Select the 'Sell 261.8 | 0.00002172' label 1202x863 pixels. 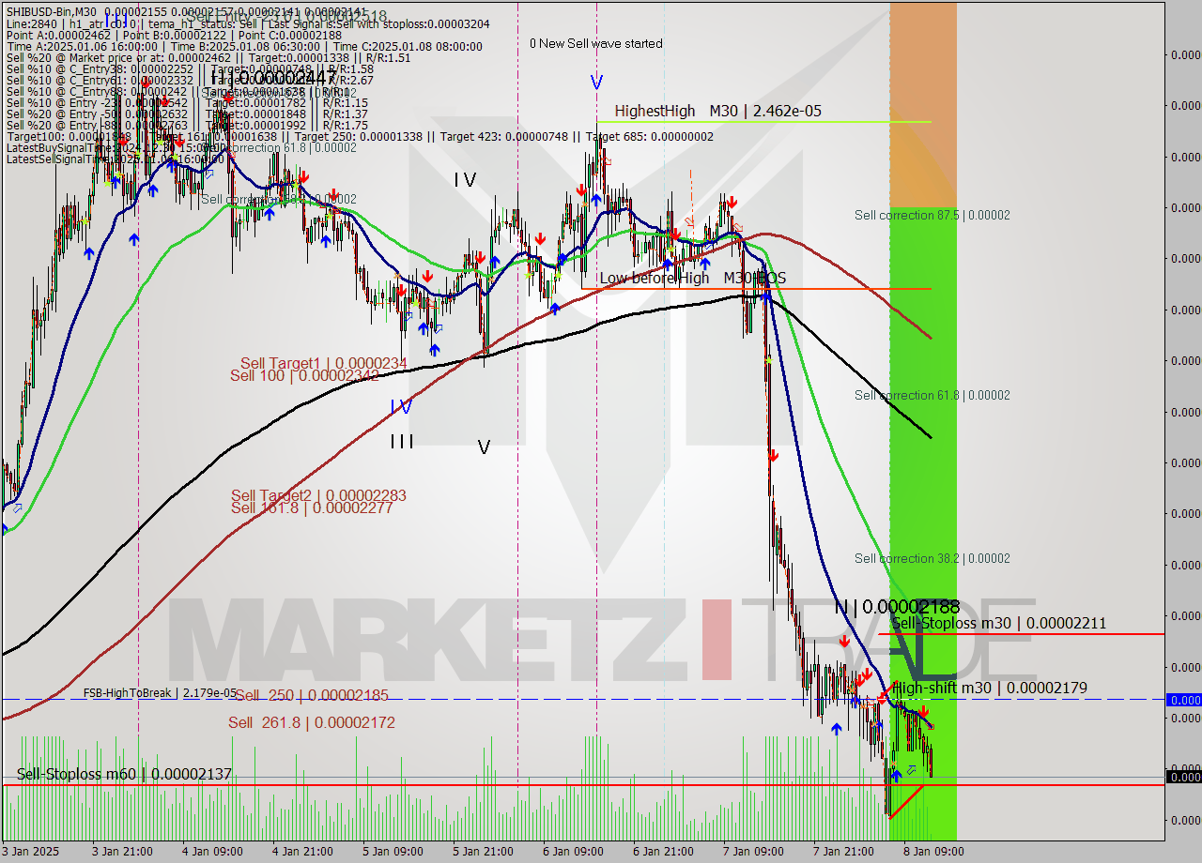pyautogui.click(x=312, y=722)
